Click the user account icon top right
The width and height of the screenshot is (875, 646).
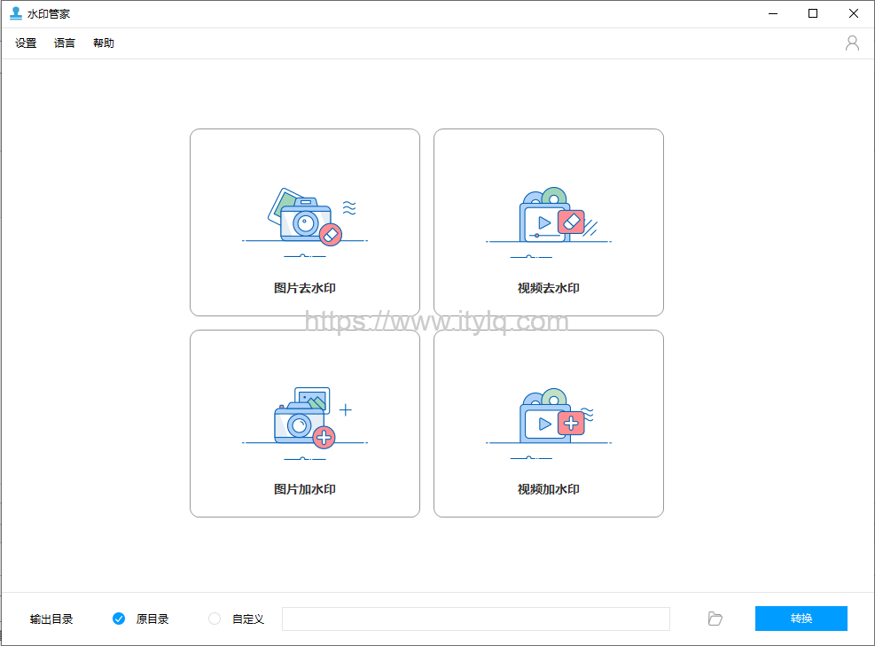(x=852, y=43)
